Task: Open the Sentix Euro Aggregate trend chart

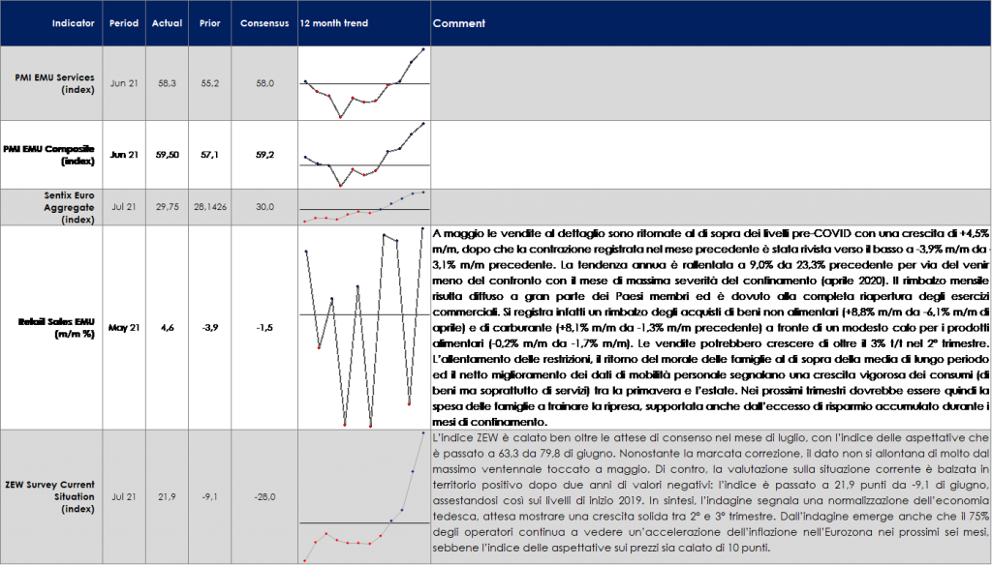Action: pos(363,207)
